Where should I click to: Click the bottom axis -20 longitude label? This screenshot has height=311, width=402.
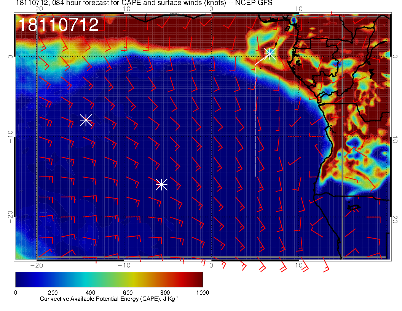point(36,265)
